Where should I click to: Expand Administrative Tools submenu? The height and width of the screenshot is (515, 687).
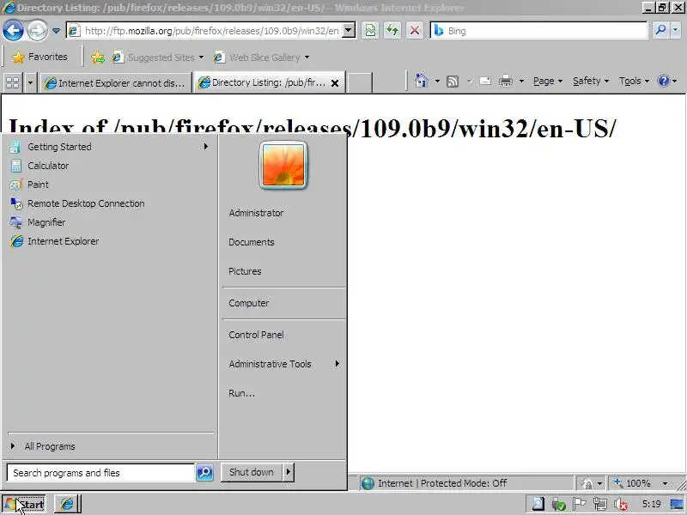(x=283, y=364)
